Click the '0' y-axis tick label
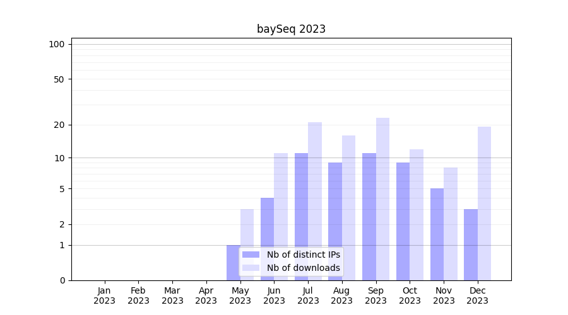Screen dimensions: 568x315 pyautogui.click(x=62, y=280)
